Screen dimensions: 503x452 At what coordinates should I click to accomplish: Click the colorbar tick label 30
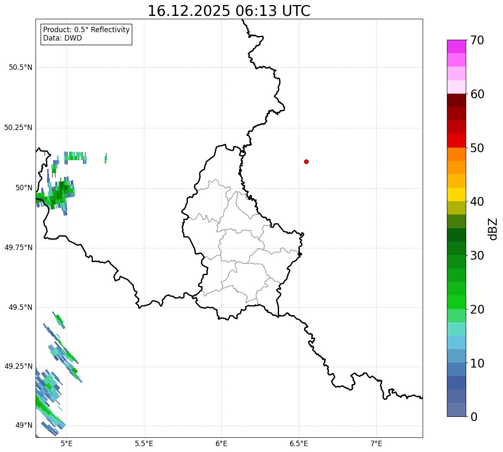[477, 255]
